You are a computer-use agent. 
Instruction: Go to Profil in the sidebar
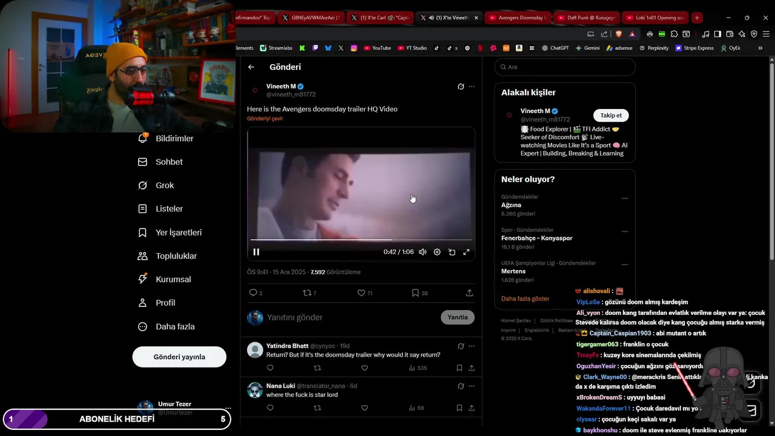[x=157, y=303]
